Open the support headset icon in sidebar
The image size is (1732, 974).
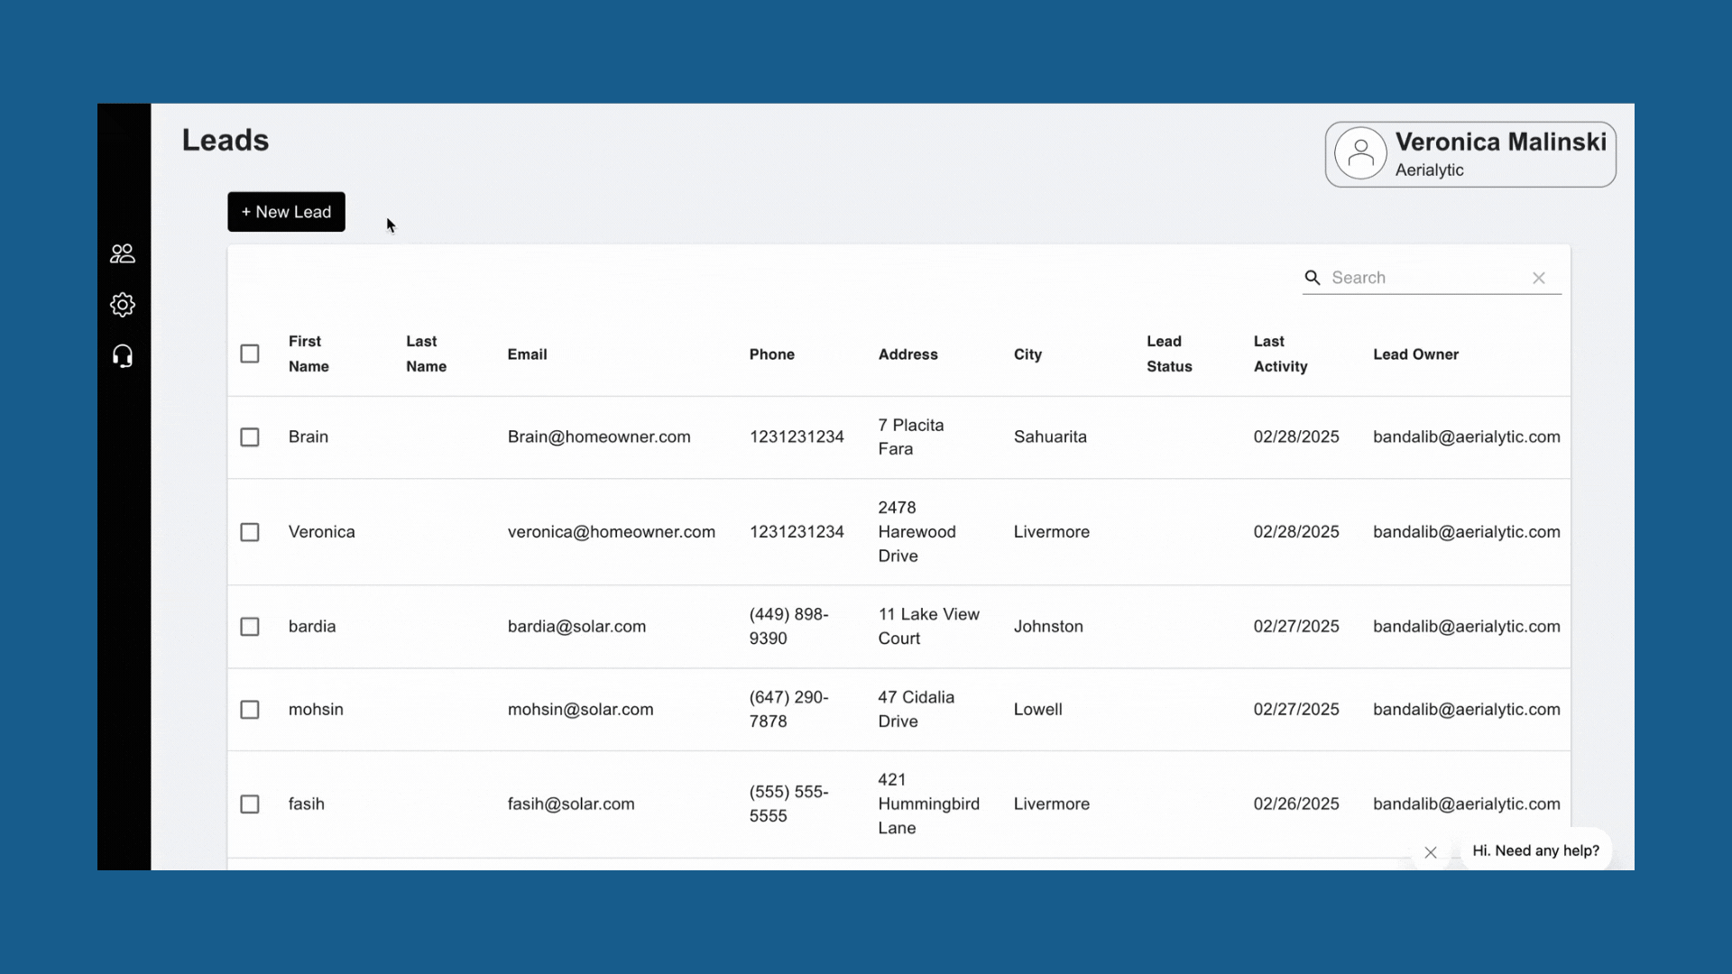123,356
